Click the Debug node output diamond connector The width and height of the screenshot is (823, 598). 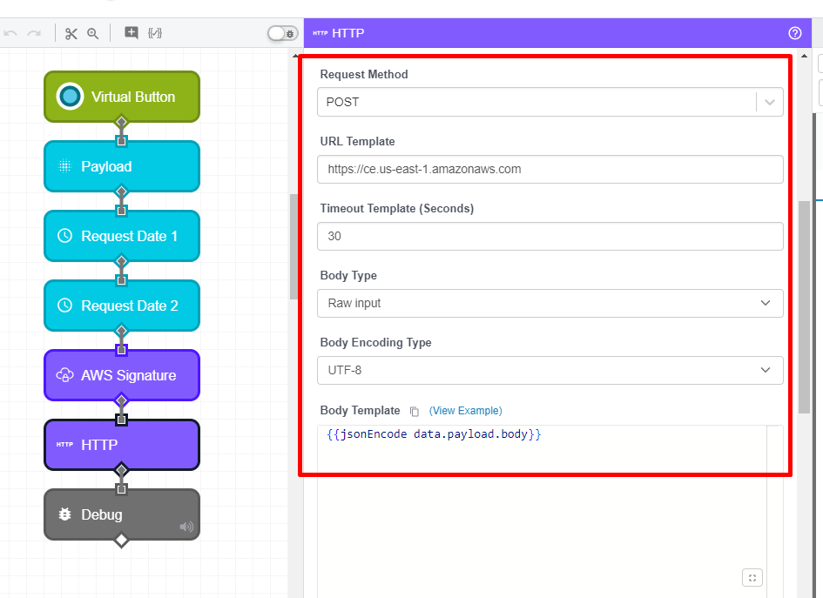click(121, 540)
